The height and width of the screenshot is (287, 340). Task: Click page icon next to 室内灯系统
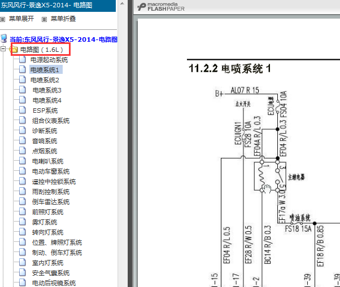[x=23, y=262]
